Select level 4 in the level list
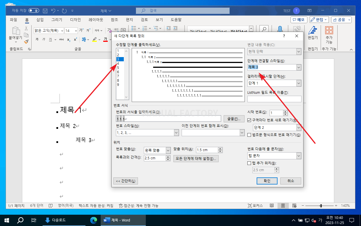 coord(118,64)
